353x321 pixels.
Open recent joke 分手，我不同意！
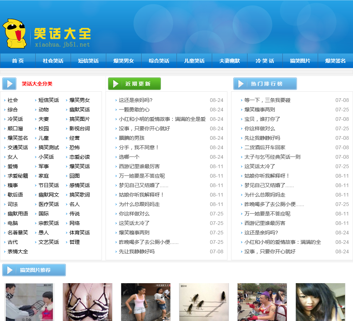pos(139,147)
